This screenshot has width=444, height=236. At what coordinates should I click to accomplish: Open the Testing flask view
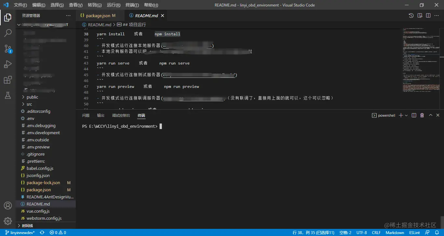[8, 95]
